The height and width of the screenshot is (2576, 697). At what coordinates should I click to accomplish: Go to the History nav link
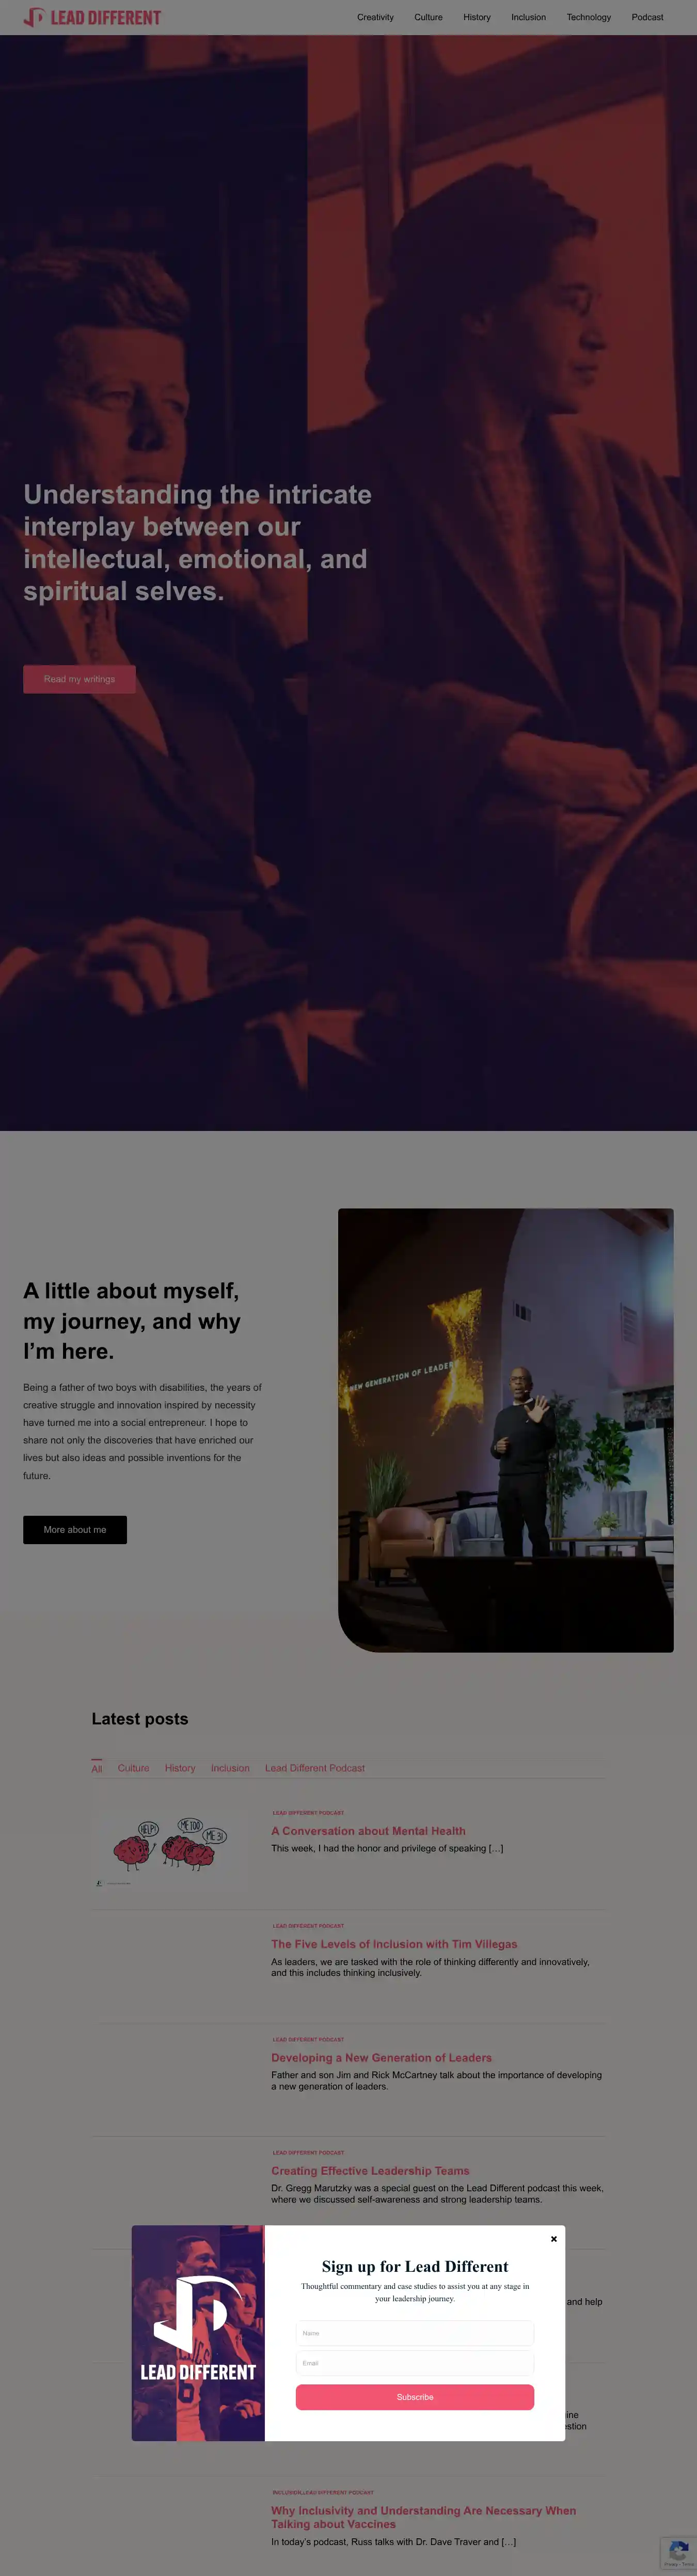click(477, 17)
